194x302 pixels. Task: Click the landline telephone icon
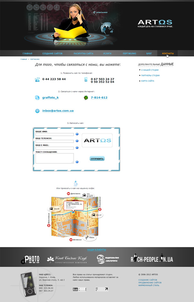(38, 79)
